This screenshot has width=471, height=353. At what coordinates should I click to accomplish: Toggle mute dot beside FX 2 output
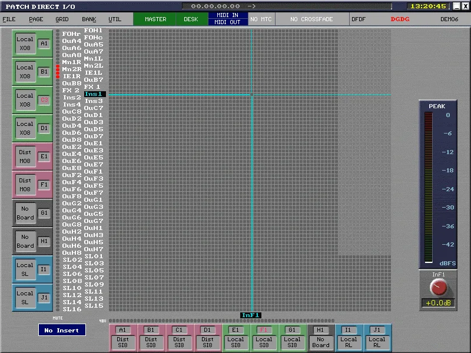[58, 91]
